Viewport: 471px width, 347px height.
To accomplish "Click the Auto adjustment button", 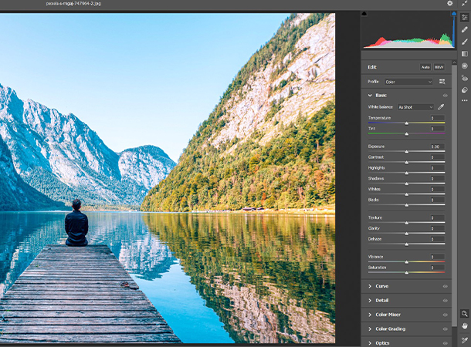I will pos(425,67).
